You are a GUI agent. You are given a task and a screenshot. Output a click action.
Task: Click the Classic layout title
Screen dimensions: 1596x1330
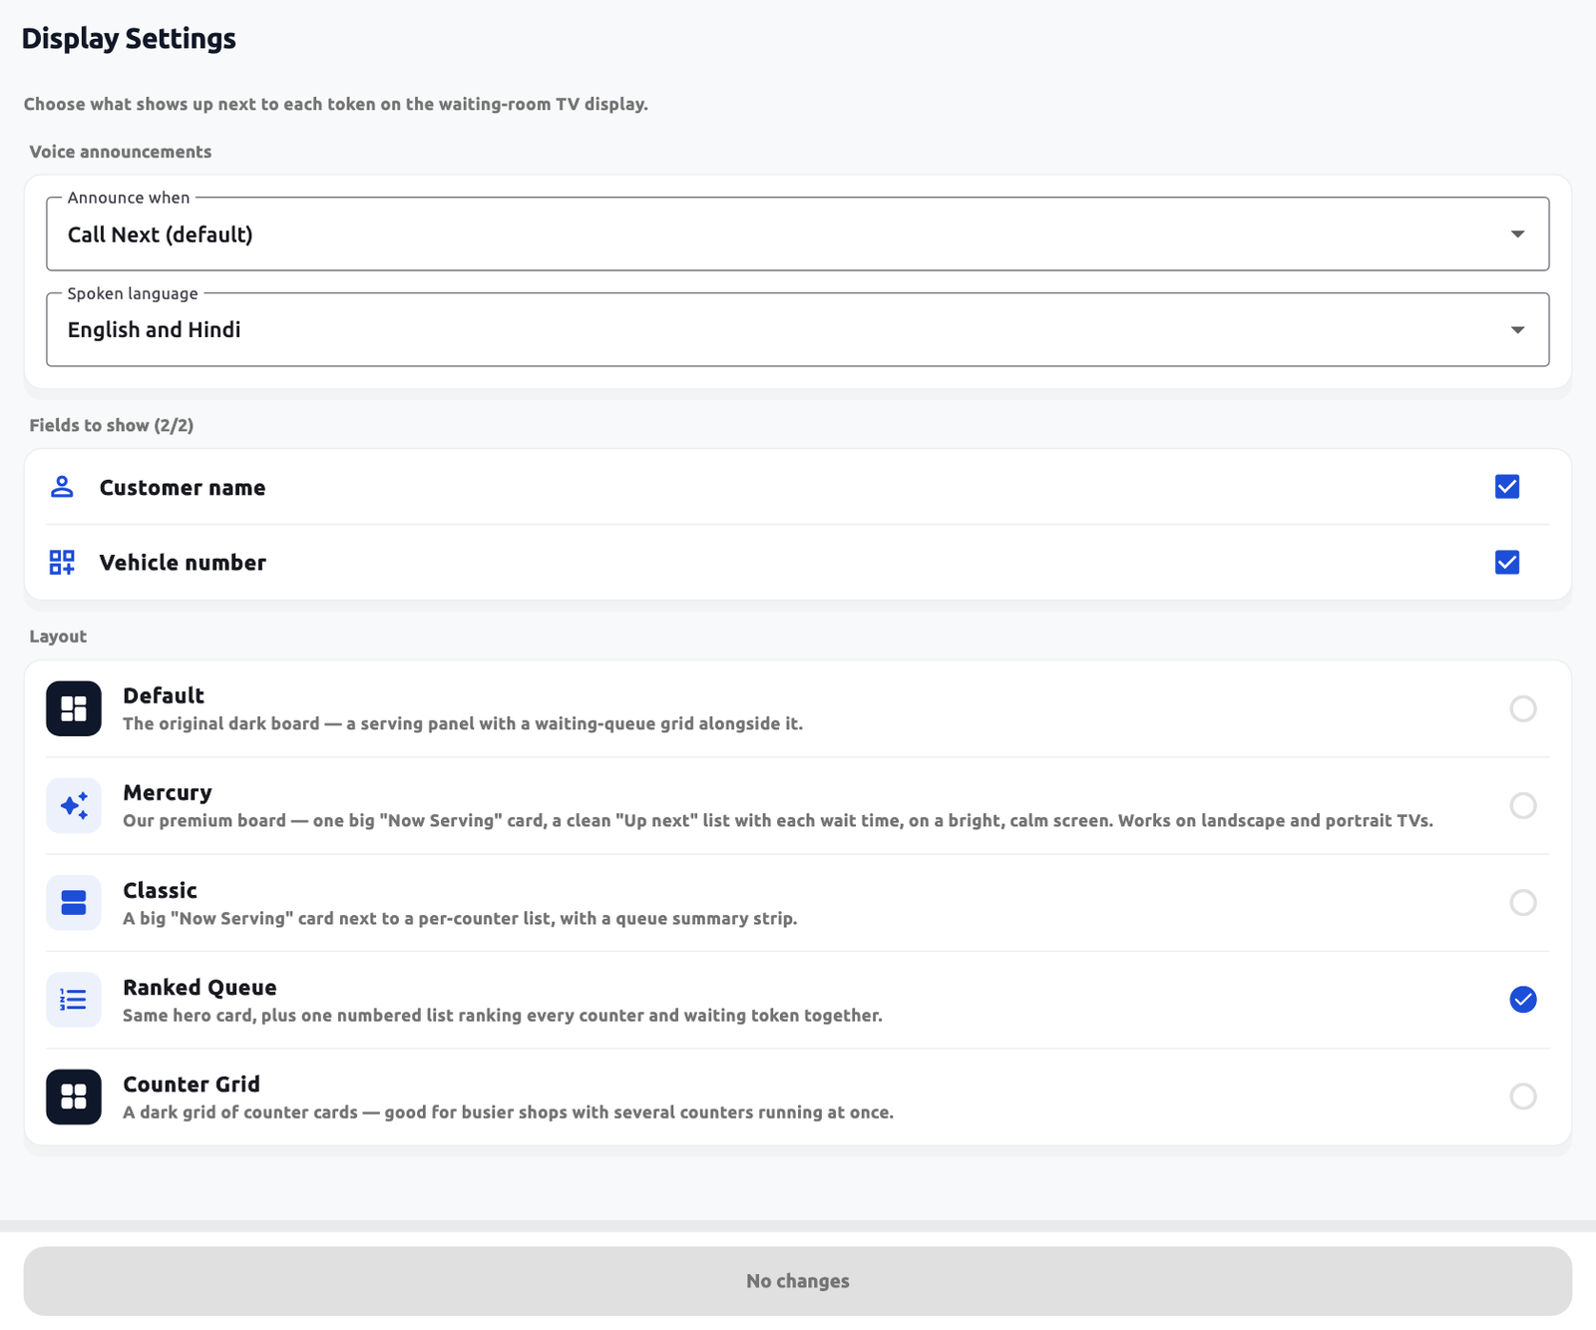161,890
